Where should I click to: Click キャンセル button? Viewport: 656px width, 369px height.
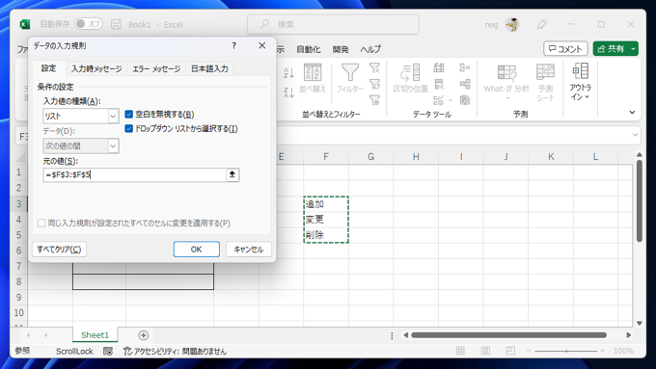249,250
